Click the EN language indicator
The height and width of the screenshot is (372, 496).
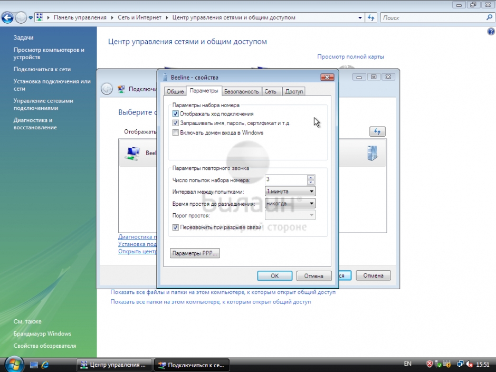pos(407,364)
